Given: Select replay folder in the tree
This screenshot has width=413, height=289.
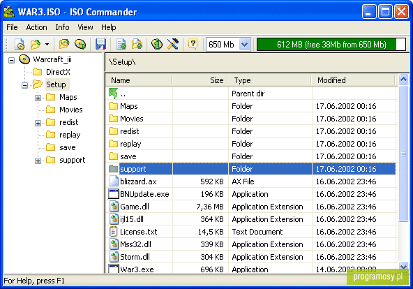Looking at the screenshot, I should (70, 135).
